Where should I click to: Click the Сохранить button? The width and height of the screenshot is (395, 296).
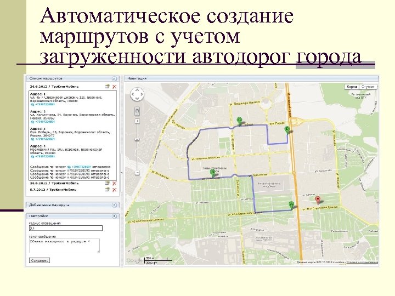(39, 260)
